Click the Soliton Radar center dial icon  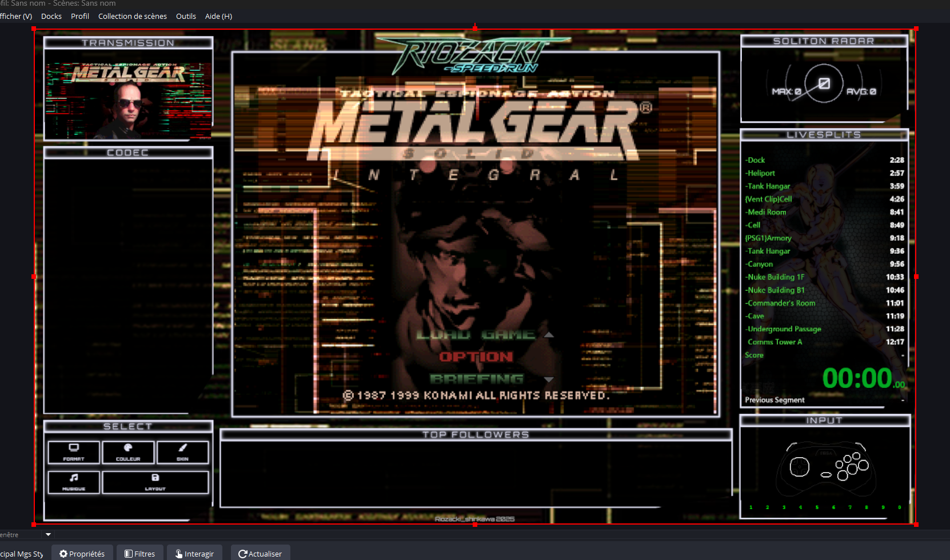[824, 84]
